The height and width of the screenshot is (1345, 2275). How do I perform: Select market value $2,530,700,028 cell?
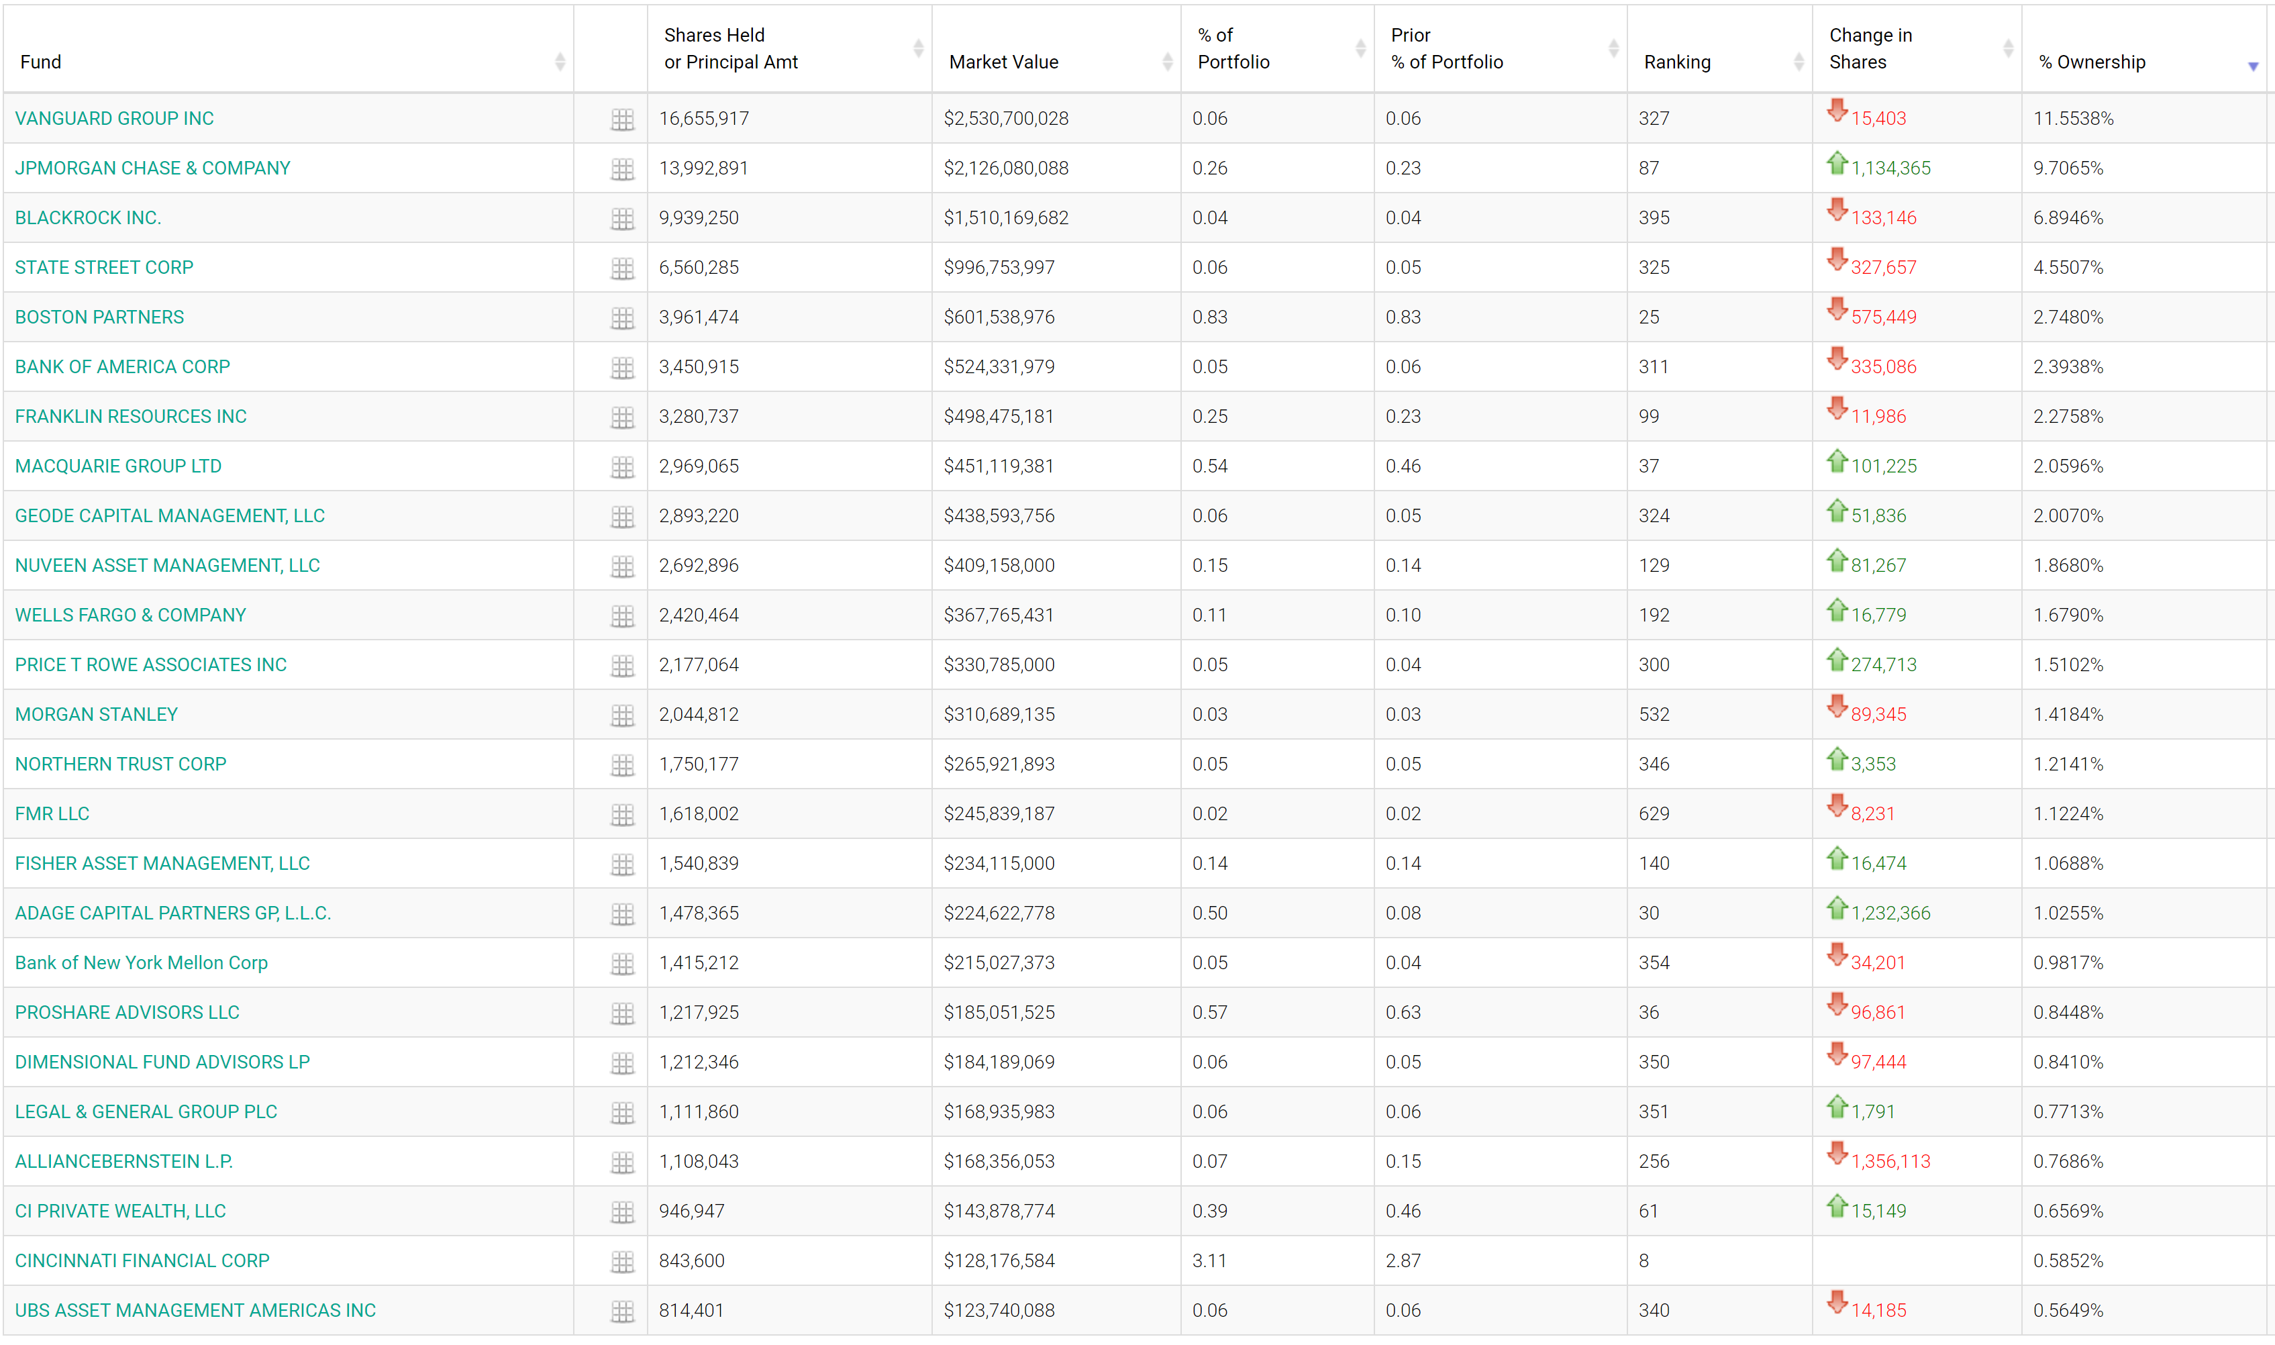click(1056, 119)
